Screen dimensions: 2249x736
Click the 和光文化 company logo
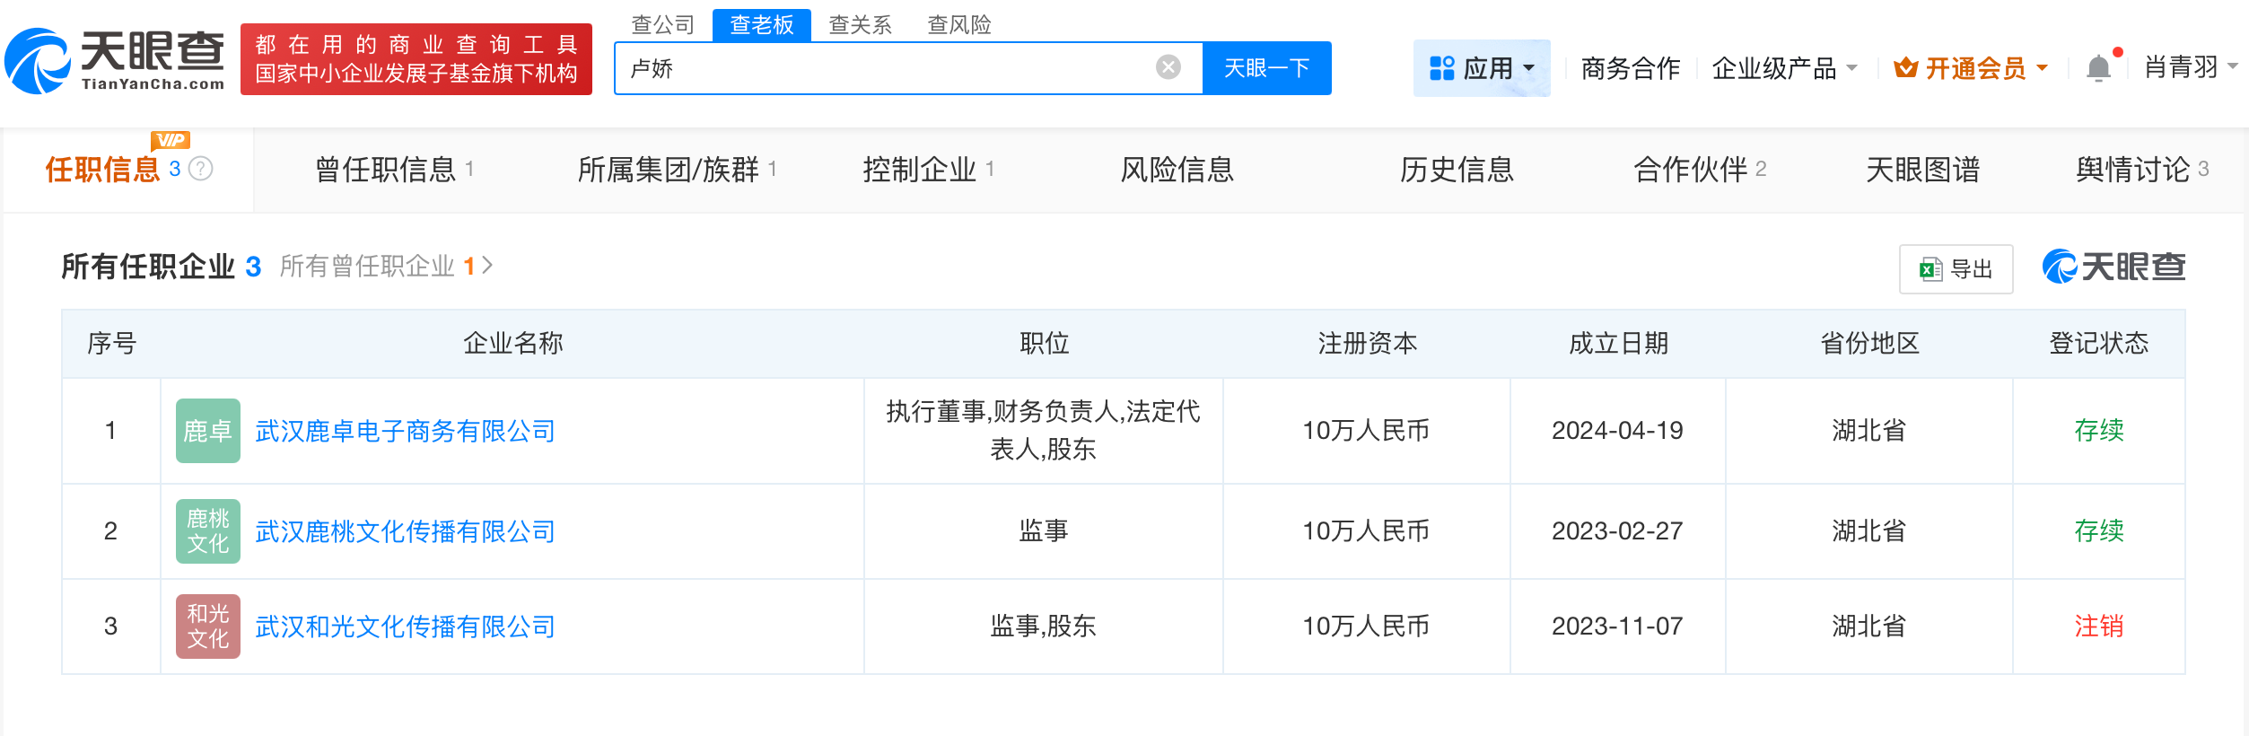208,626
